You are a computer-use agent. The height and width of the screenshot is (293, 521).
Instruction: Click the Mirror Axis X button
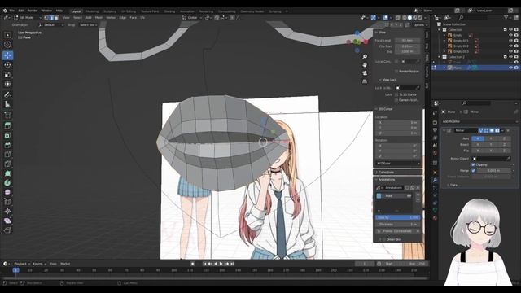click(x=478, y=138)
